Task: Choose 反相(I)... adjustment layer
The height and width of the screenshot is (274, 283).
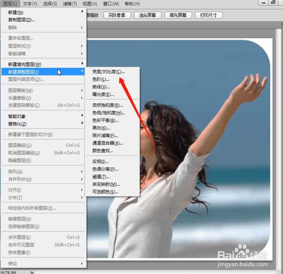Action: click(x=112, y=161)
